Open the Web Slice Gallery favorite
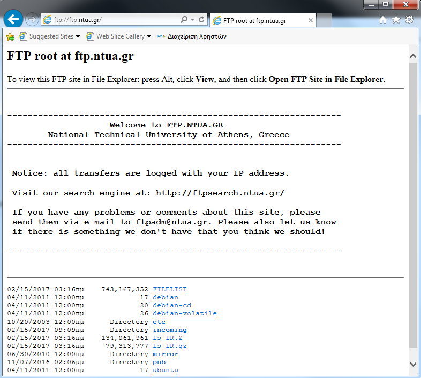 (x=116, y=36)
